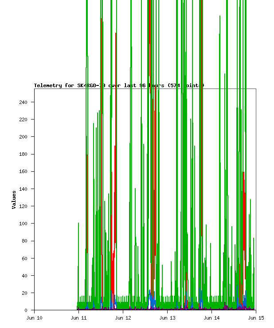This screenshot has height=328, width=274.
Task: Click the 180 y-axis tick label
Action: pos(23,154)
